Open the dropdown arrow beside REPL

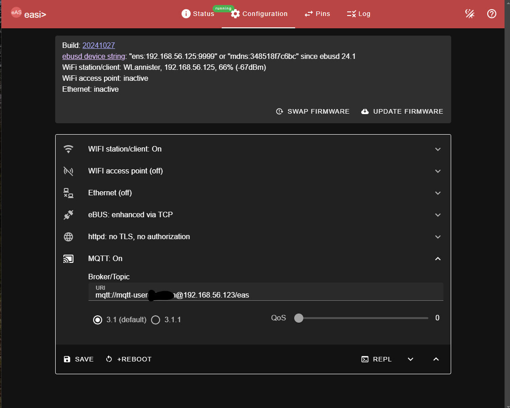tap(410, 359)
